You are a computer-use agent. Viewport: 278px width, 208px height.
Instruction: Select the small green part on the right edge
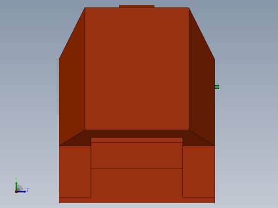[217, 87]
